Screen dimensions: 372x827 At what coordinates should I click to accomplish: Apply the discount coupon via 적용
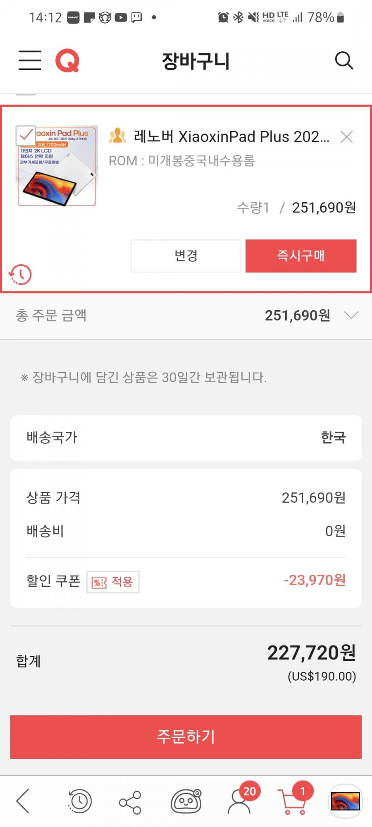click(113, 582)
